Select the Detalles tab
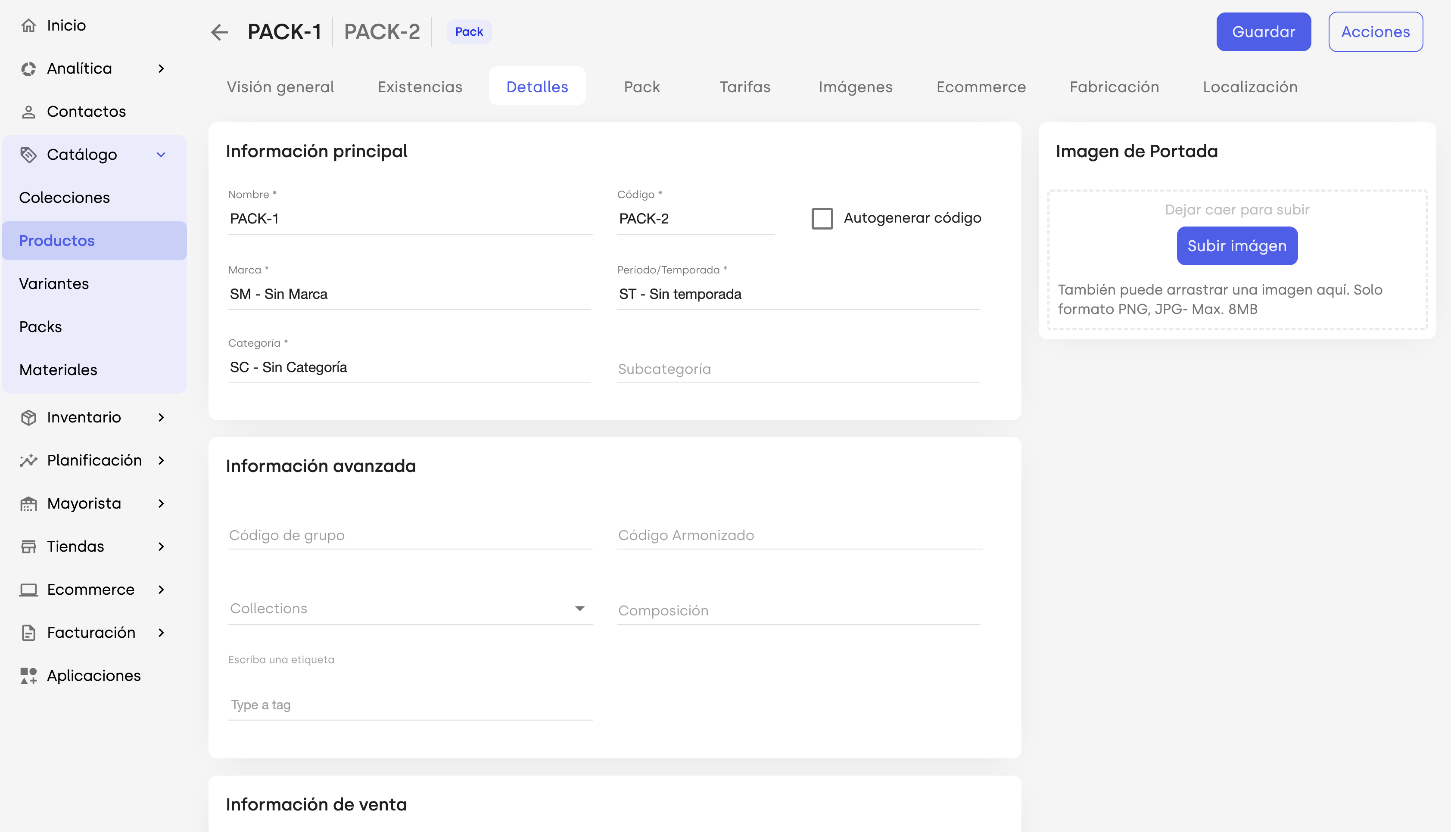The width and height of the screenshot is (1451, 832). click(x=537, y=86)
